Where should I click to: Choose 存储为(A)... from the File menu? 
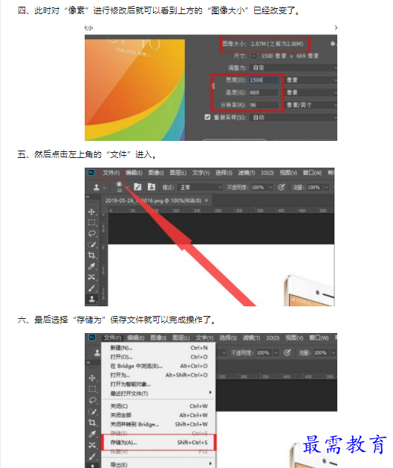[x=159, y=442]
